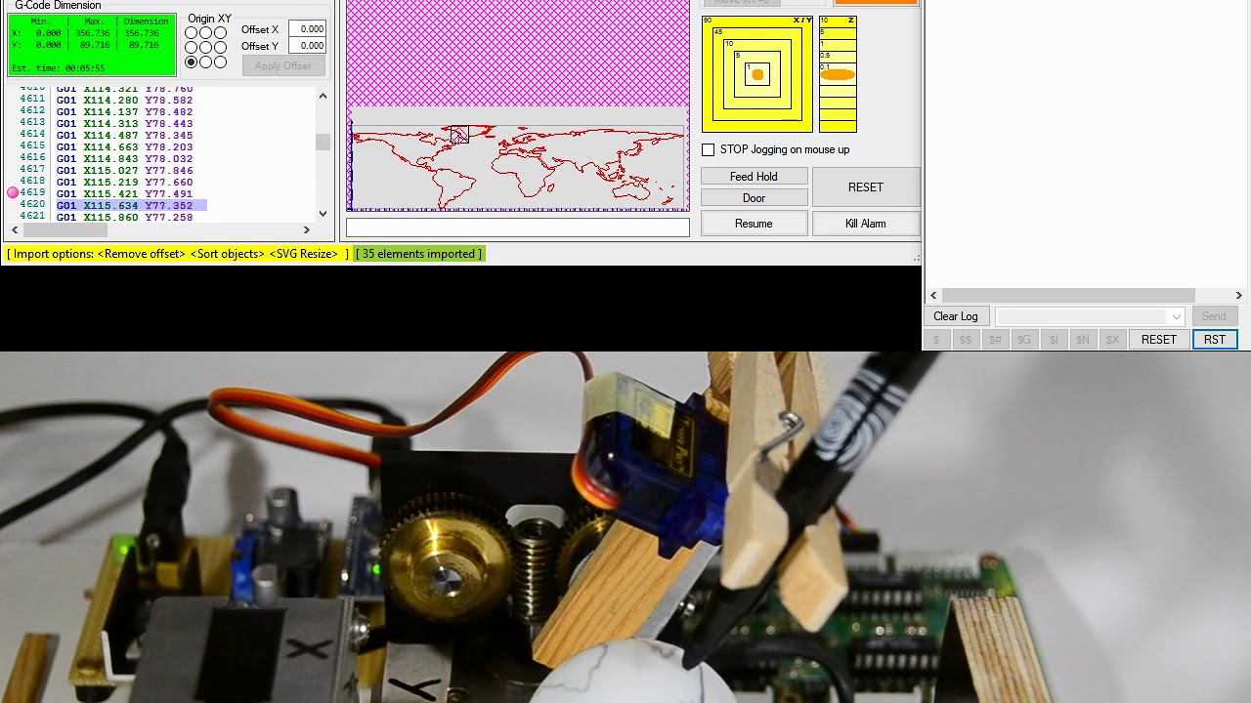Click the RST button
The image size is (1251, 703).
pos(1215,340)
